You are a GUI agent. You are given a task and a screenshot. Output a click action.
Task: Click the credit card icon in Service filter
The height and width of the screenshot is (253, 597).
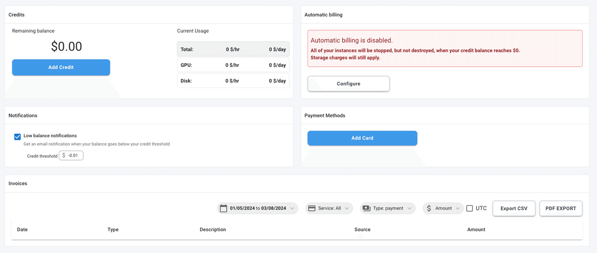point(312,208)
